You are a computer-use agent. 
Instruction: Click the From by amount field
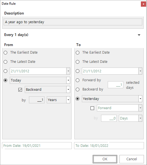tap(37, 100)
